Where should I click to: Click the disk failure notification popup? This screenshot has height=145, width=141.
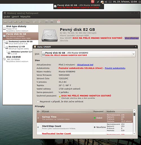(x=79, y=6)
